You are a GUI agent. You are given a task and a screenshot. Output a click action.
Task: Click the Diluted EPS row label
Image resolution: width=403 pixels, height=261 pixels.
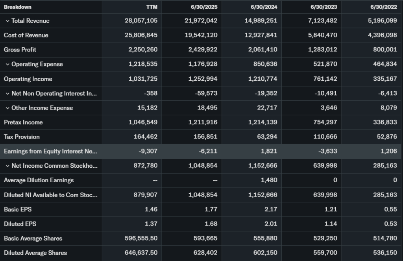20,224
